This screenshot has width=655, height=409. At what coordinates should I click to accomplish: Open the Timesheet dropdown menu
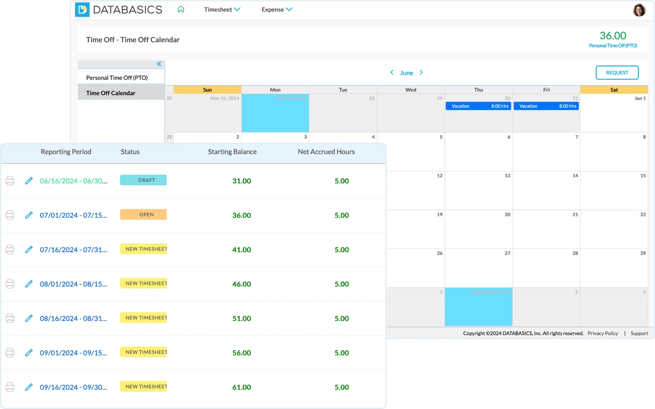(x=222, y=9)
